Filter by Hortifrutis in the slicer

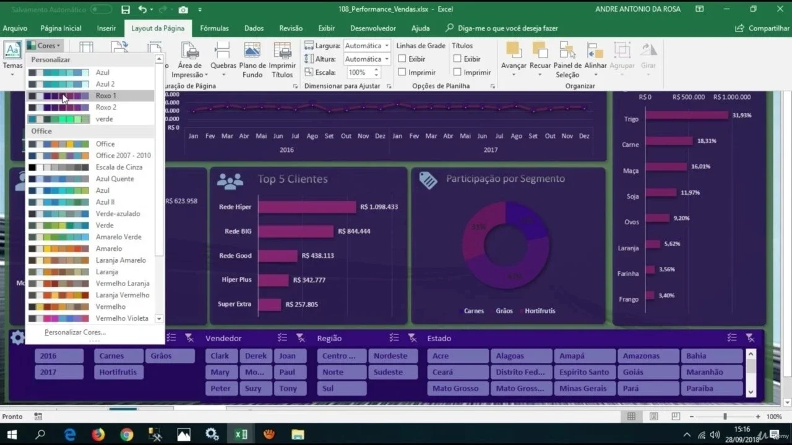point(119,372)
